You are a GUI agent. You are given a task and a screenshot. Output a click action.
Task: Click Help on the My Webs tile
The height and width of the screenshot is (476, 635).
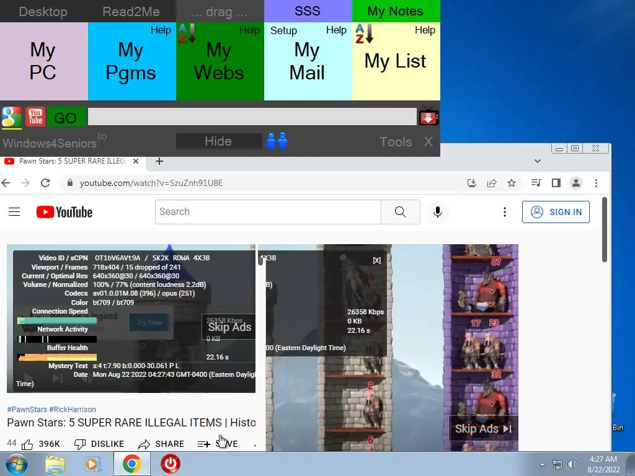pos(249,30)
